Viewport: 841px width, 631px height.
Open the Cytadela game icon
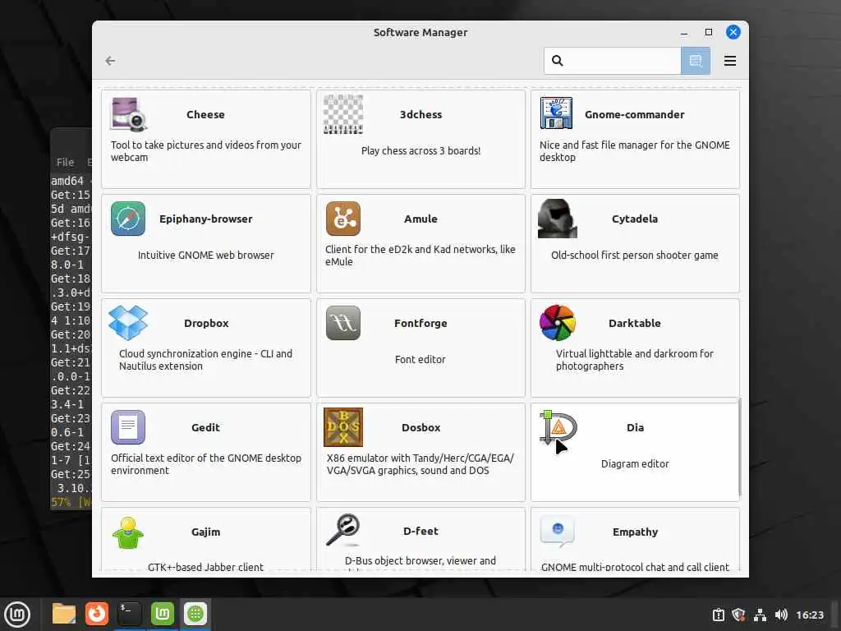[x=558, y=219]
